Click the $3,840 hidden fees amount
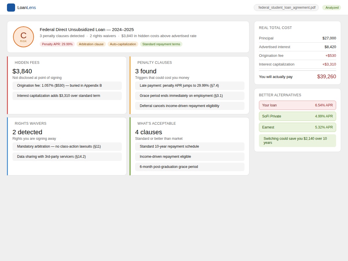 [x=22, y=71]
